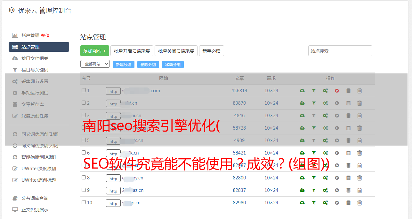Open the 新手必读 guide button

point(212,51)
